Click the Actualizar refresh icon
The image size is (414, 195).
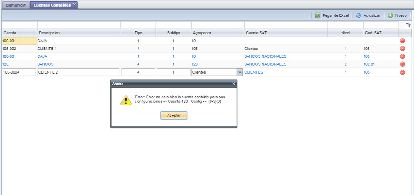359,15
